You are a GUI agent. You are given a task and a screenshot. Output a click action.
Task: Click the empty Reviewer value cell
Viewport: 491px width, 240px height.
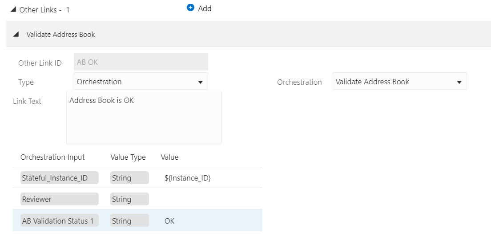(x=209, y=199)
